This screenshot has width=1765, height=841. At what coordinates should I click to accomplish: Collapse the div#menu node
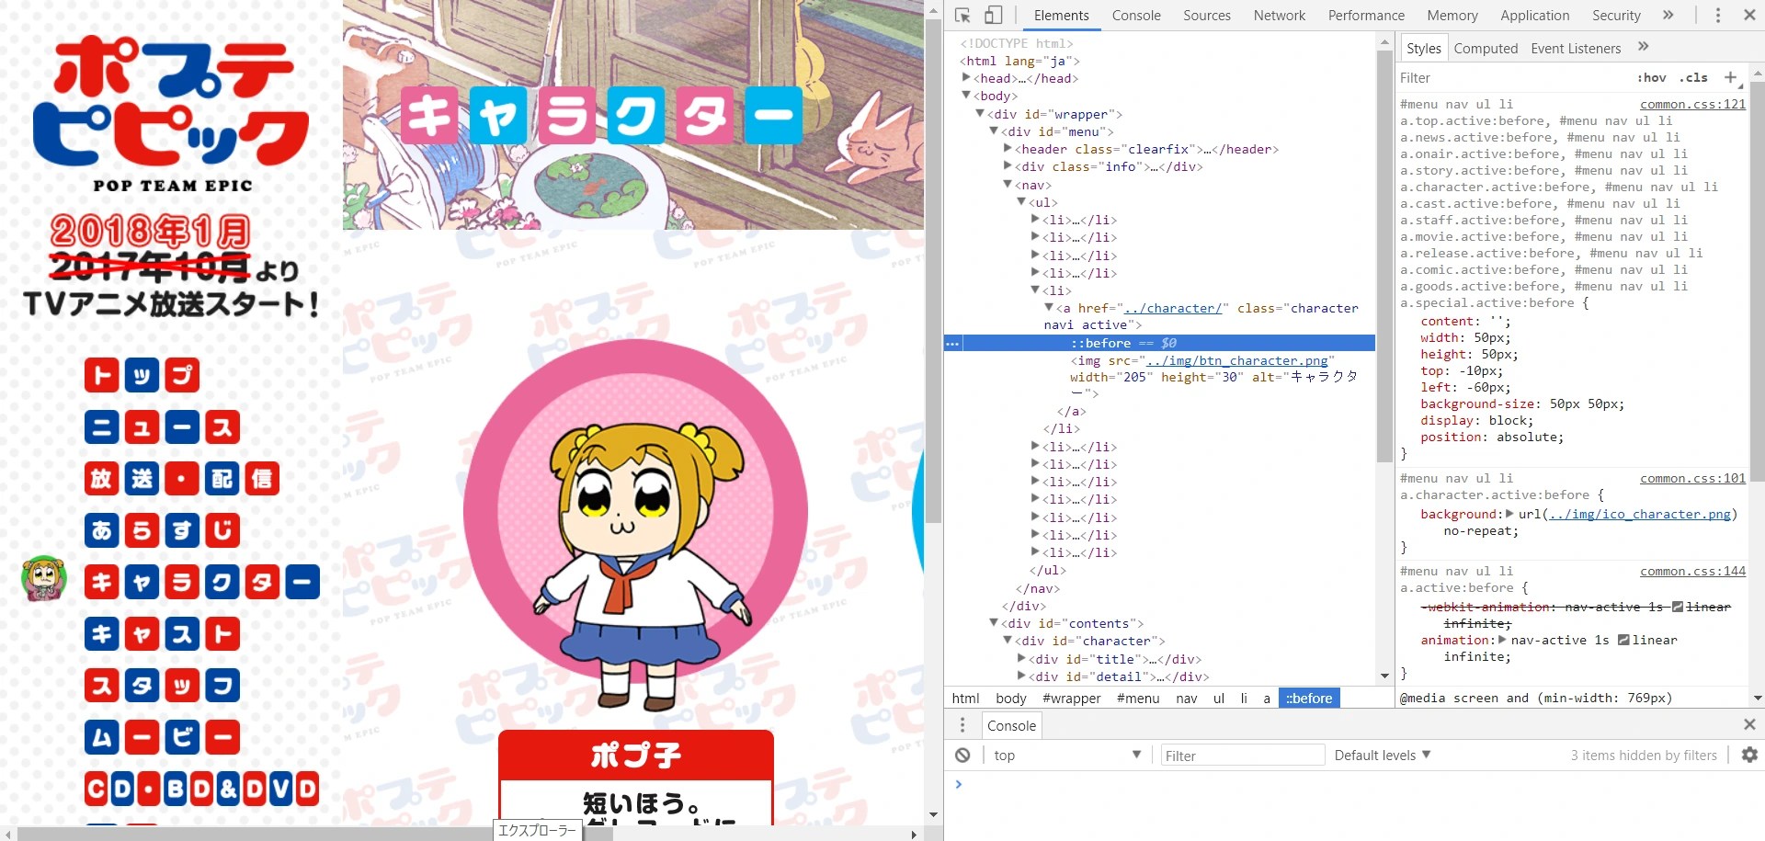tap(994, 131)
